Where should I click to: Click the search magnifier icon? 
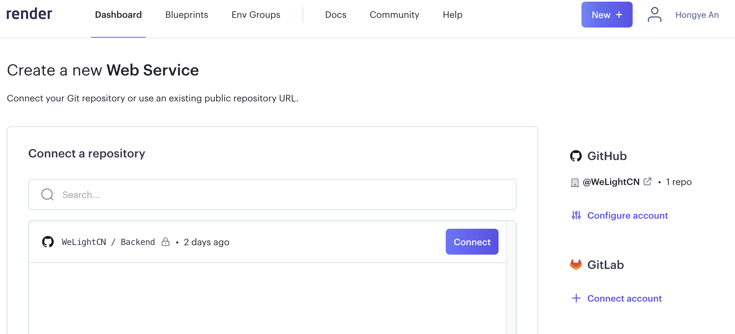point(47,194)
